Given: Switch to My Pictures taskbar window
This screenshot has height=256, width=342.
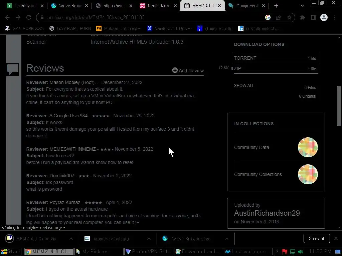Looking at the screenshot, I should pos(99,252).
